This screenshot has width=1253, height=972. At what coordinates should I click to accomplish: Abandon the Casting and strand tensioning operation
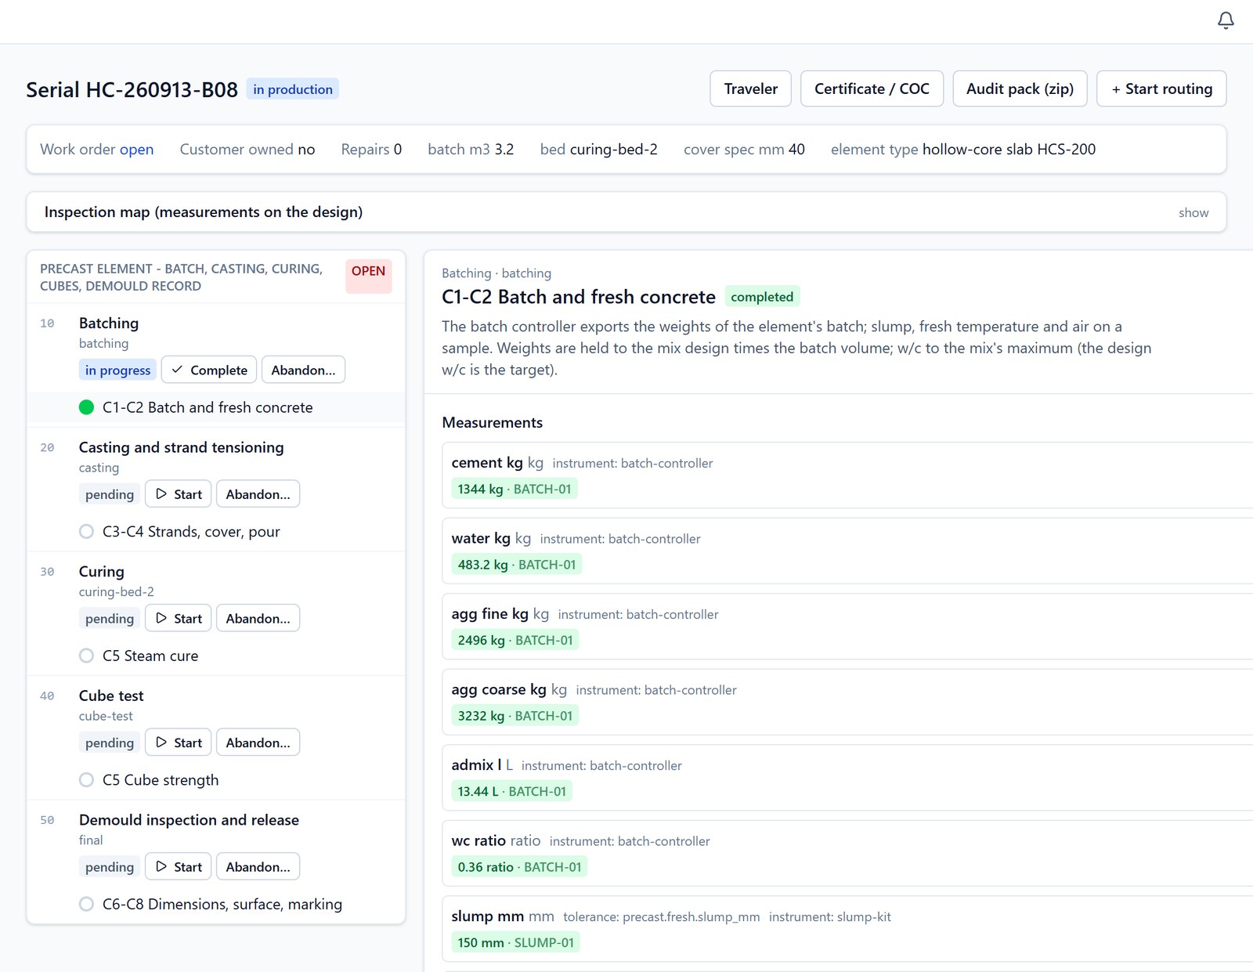tap(258, 494)
